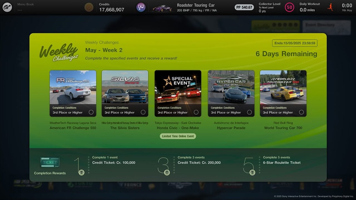Toggle completion circle on World Touring Car card
Image resolution: width=356 pixels, height=200 pixels.
click(x=301, y=112)
